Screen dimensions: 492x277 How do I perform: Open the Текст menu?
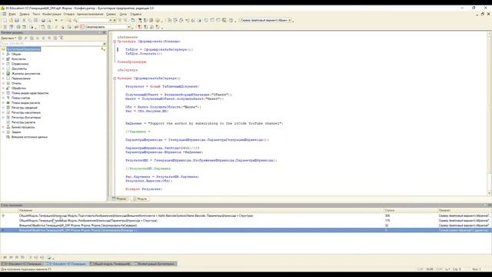point(36,14)
